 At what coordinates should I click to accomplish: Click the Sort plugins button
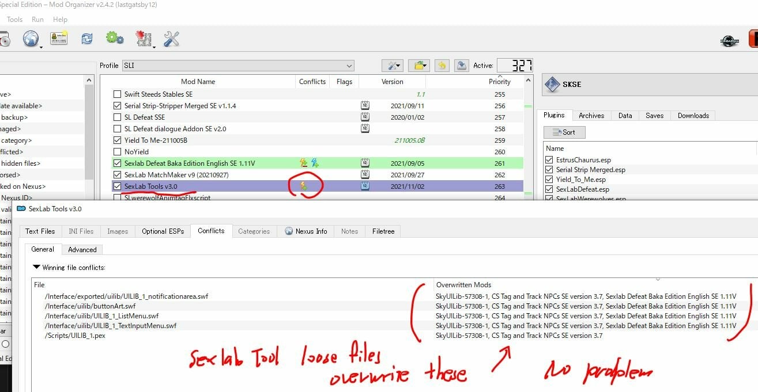[564, 132]
